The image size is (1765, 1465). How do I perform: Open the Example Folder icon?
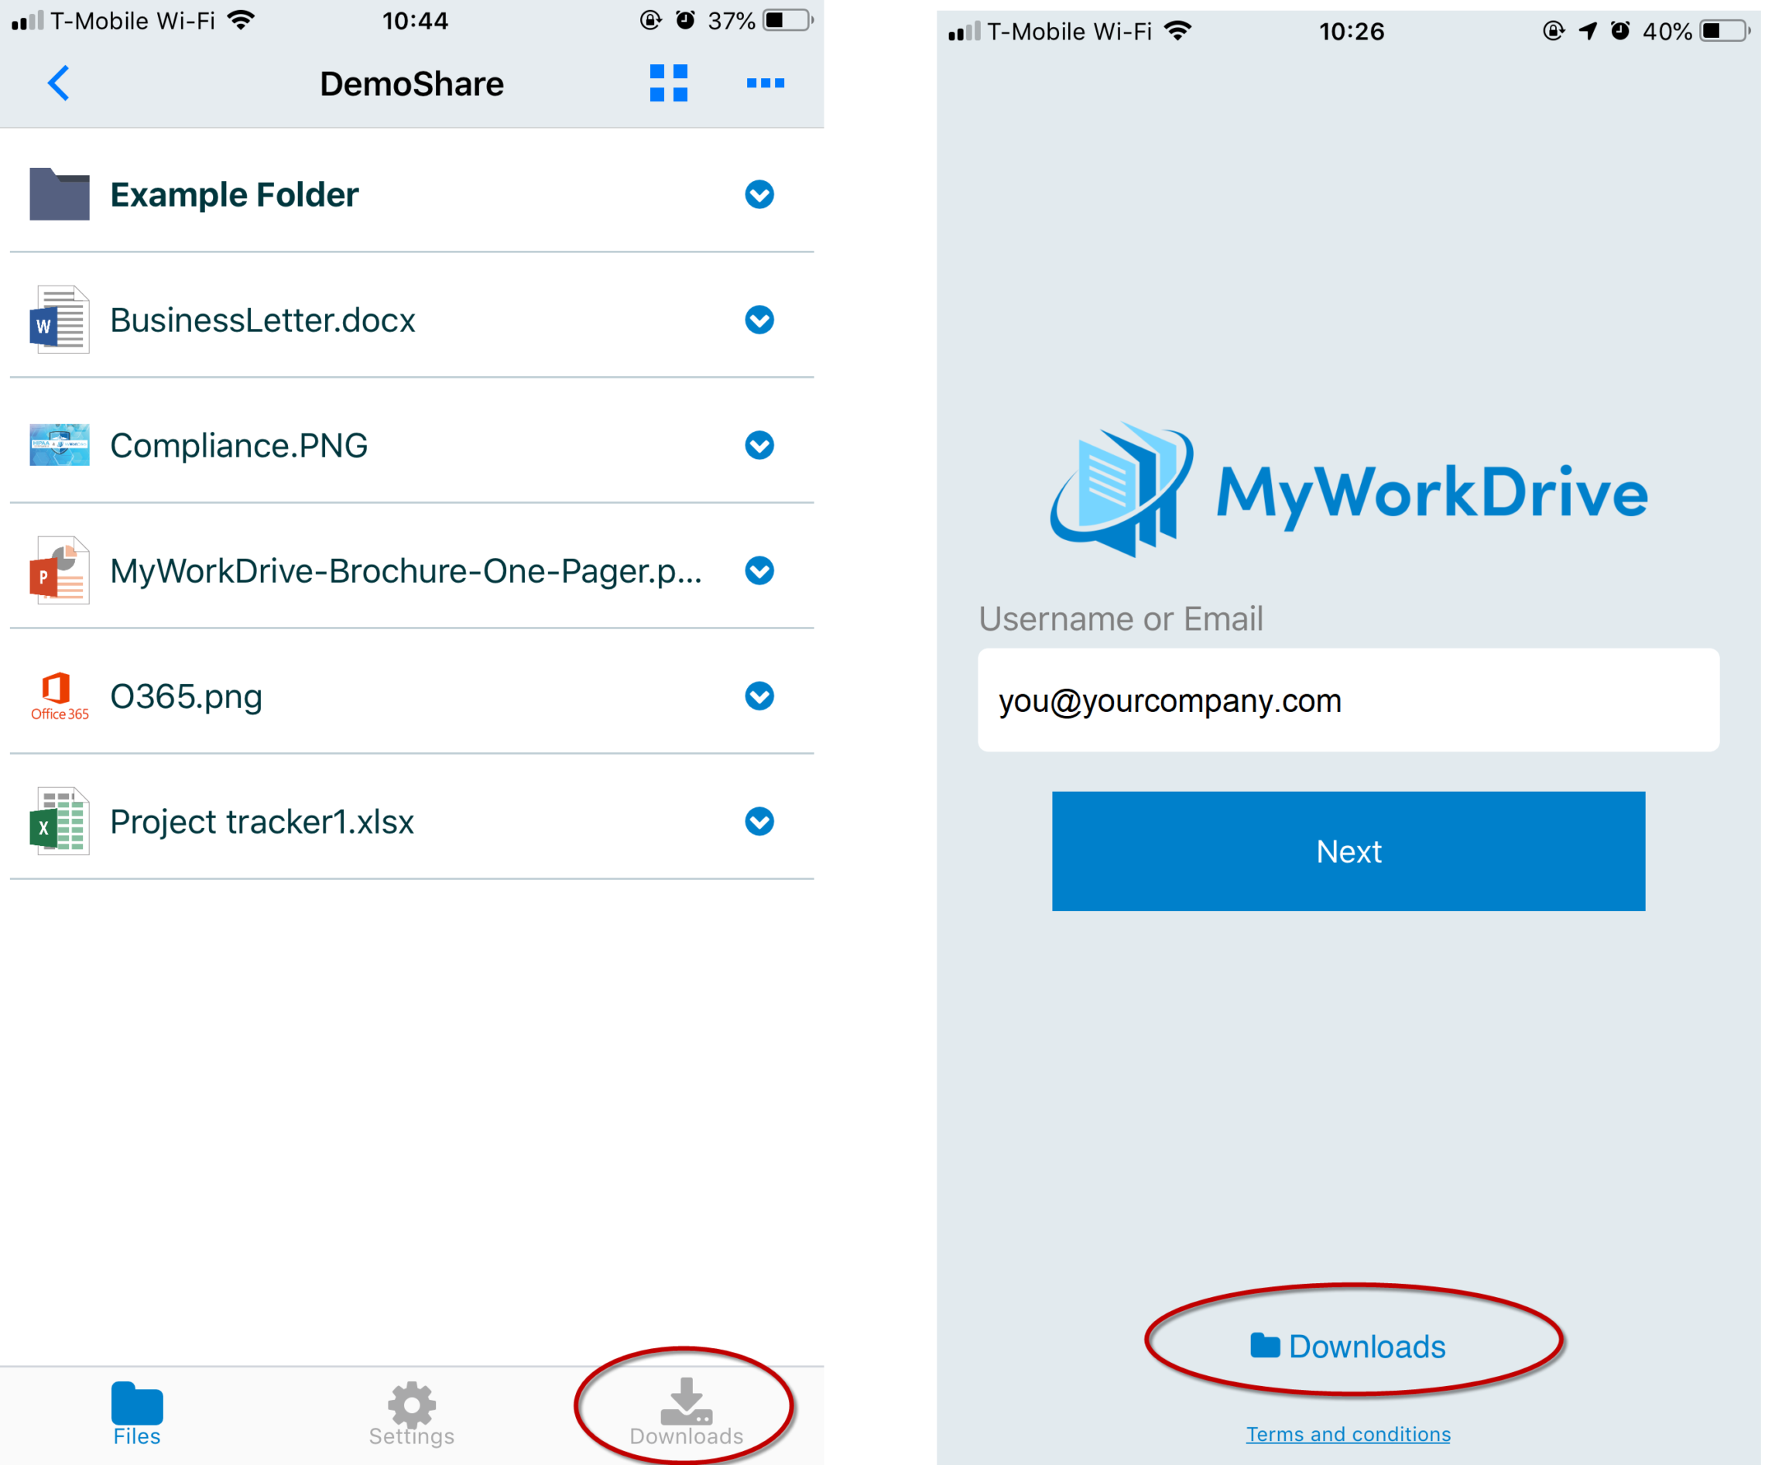pos(59,194)
